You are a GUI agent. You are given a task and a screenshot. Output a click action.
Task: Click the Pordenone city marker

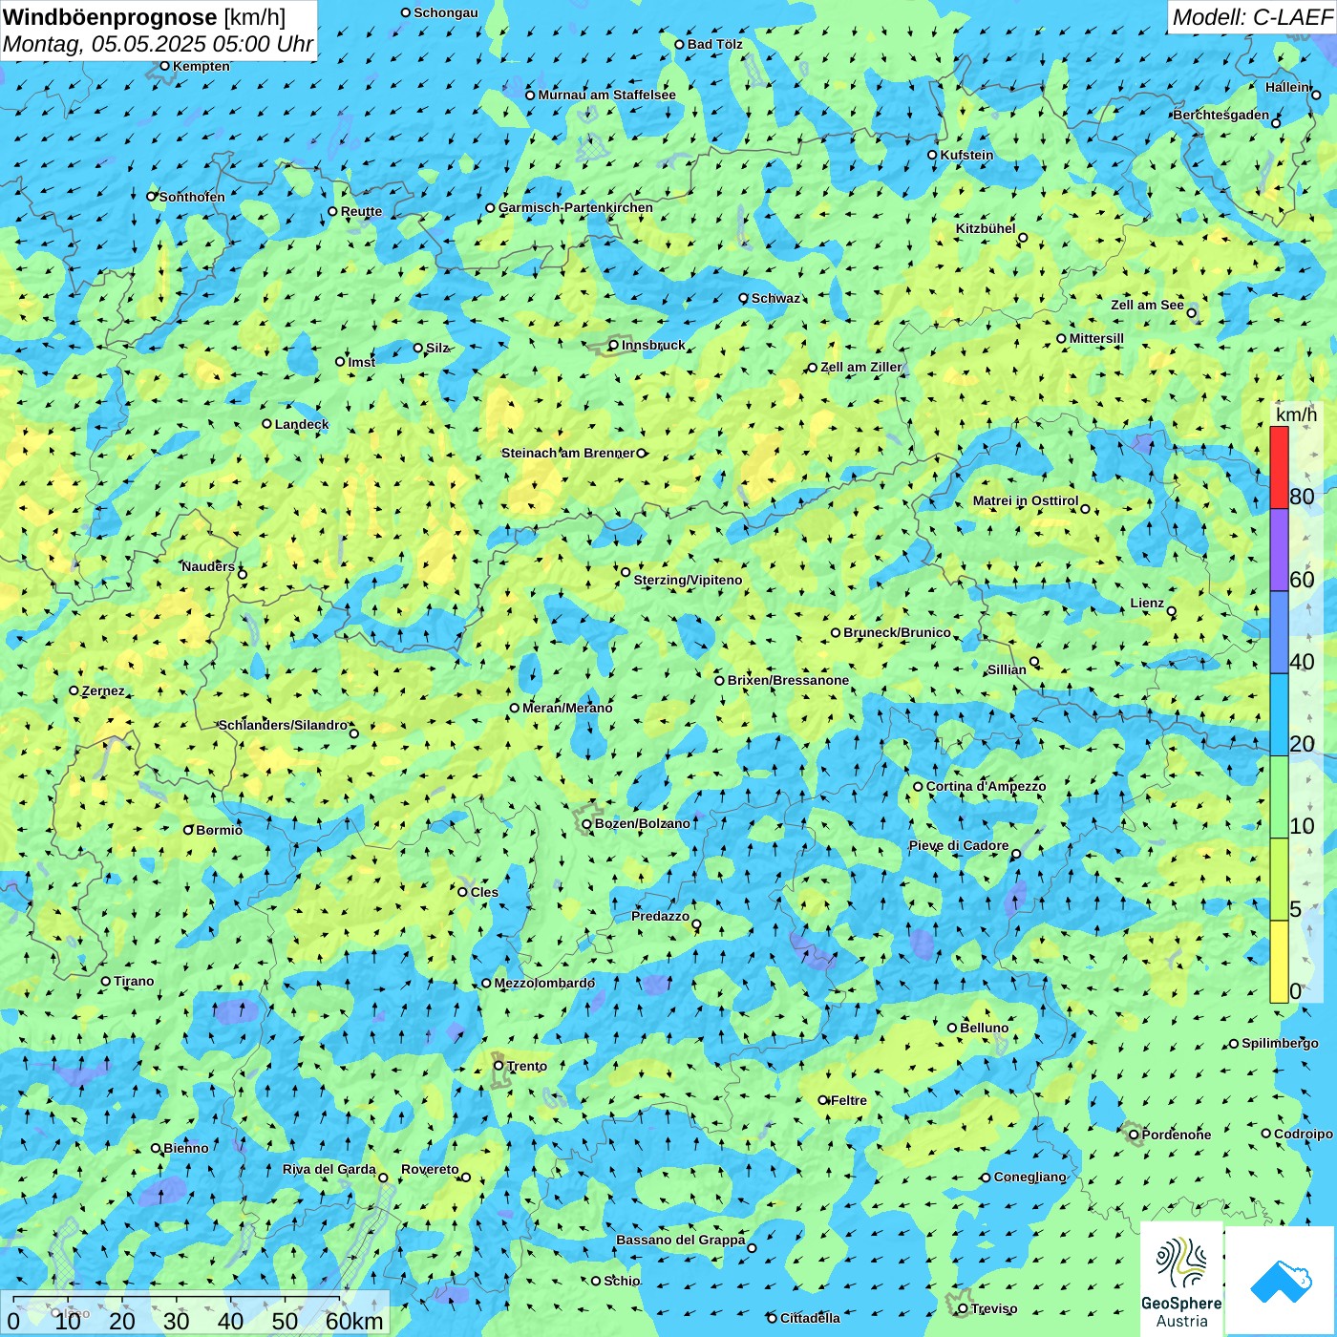[1134, 1135]
